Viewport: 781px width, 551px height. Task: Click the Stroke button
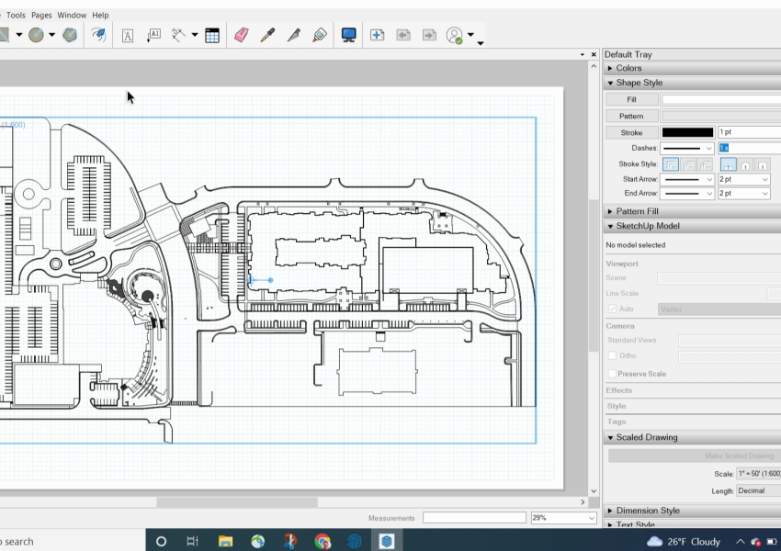click(x=631, y=132)
